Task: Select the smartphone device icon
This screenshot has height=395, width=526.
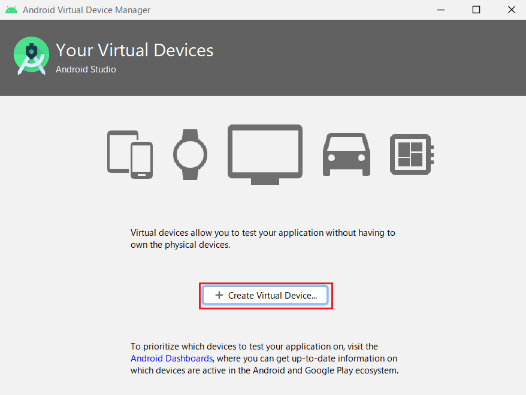Action: coord(141,160)
